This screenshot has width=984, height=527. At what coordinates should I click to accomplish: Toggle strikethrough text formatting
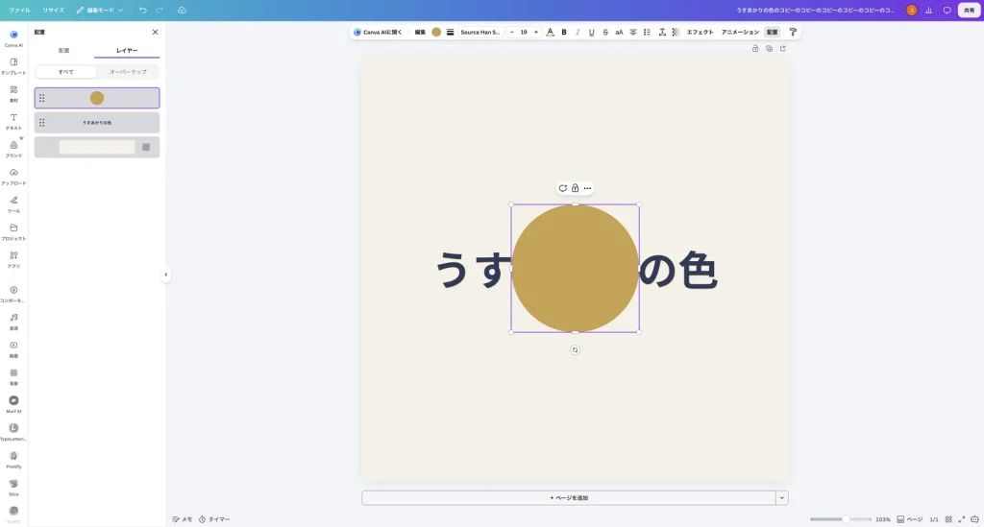click(605, 32)
